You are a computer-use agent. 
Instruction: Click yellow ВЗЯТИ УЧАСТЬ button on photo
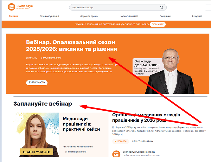pyautogui.click(x=37, y=152)
